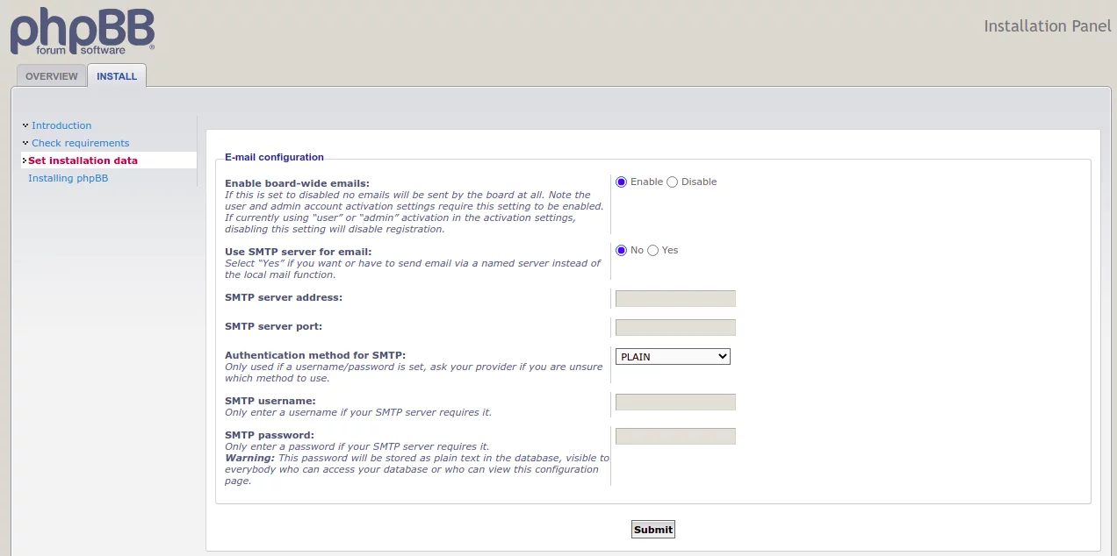Go to Check requirements step
This screenshot has height=556, width=1117.
click(x=80, y=143)
